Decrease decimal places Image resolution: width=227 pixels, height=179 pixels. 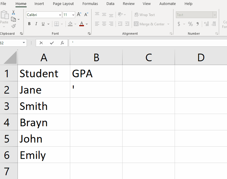[214, 24]
